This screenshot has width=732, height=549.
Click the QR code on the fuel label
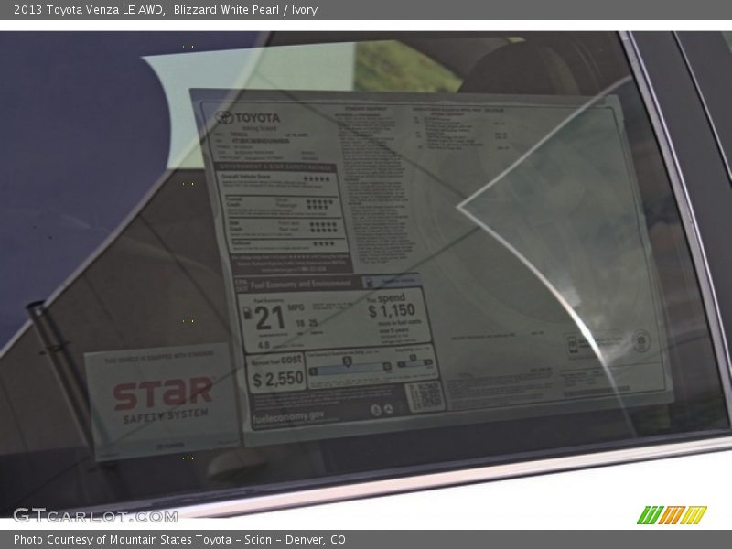(425, 397)
